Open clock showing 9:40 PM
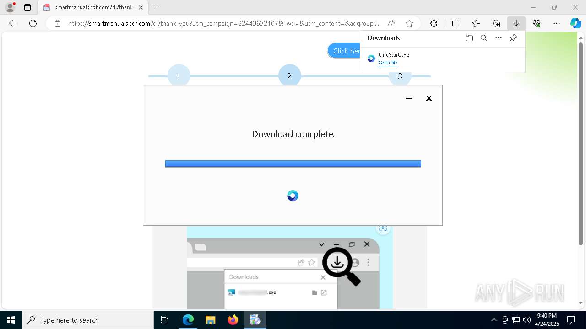This screenshot has height=329, width=586. tap(547, 320)
